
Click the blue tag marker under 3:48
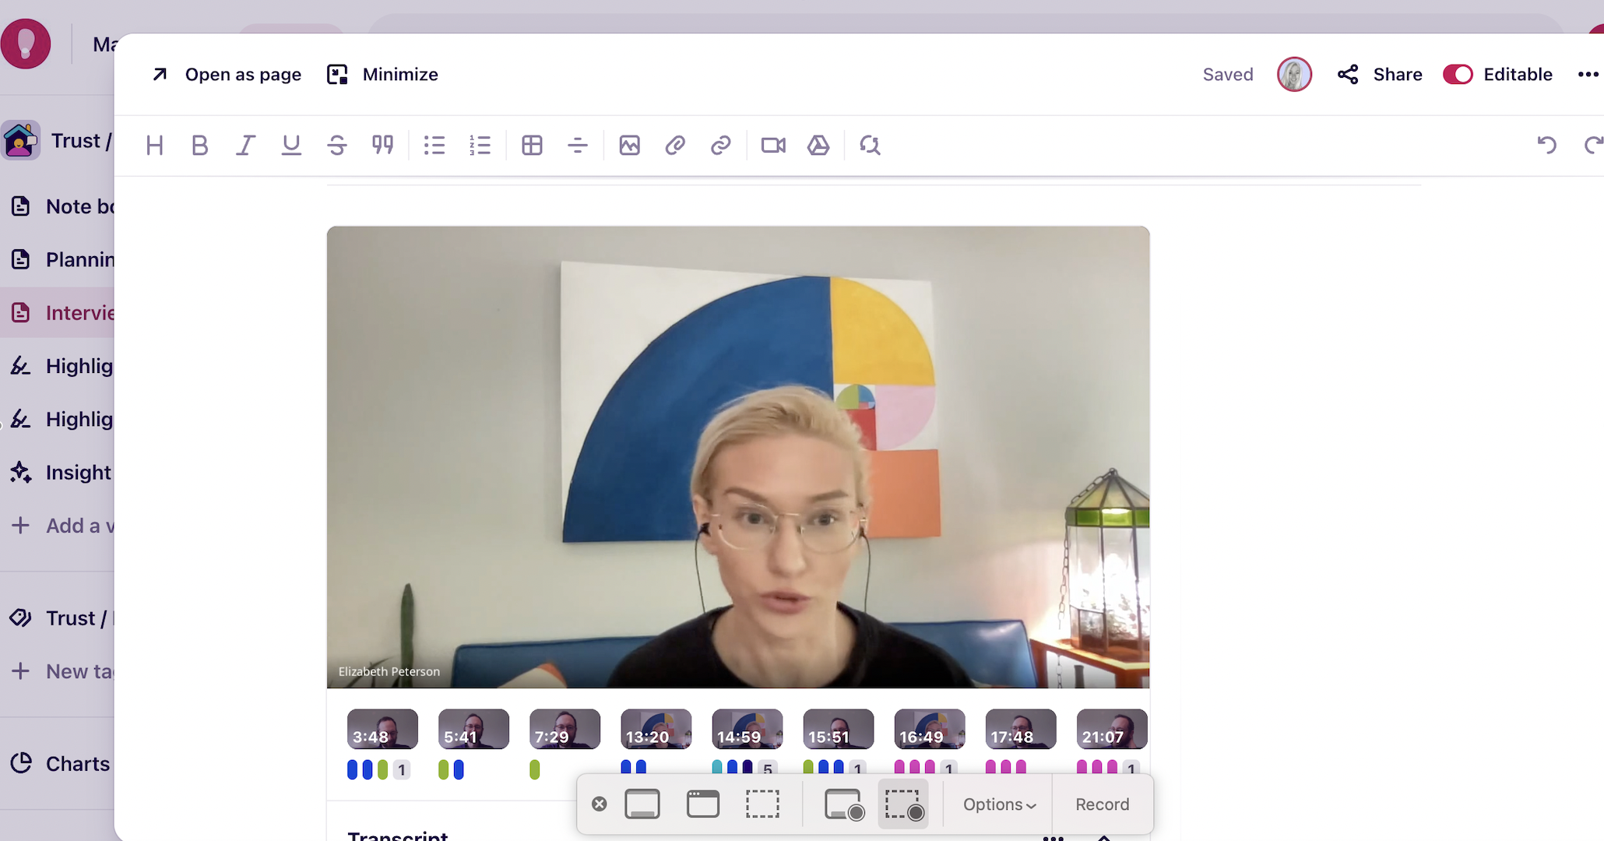pyautogui.click(x=353, y=770)
